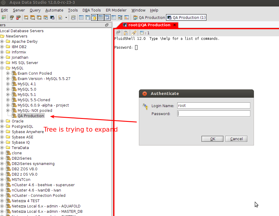Screen dimensions: 279x216
Task: Select the MS SQL Server folder
Action: pyautogui.click(x=25, y=63)
